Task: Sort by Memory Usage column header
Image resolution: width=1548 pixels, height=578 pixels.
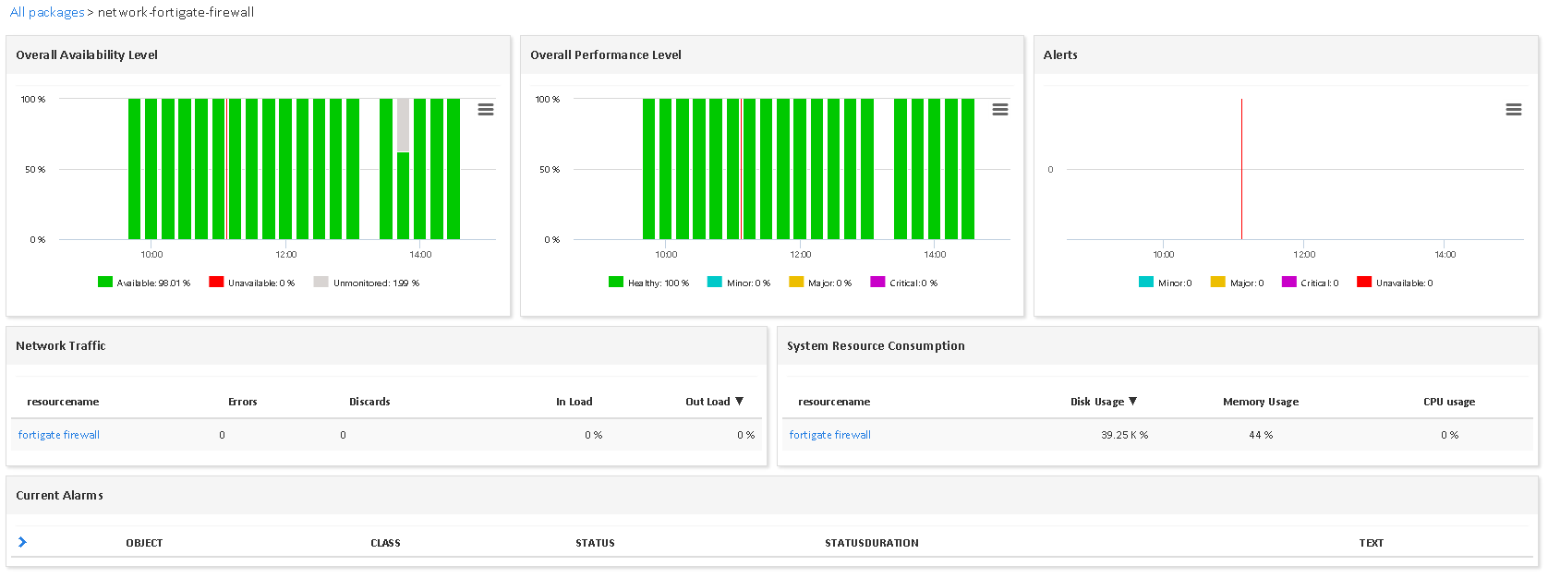Action: pos(1260,402)
